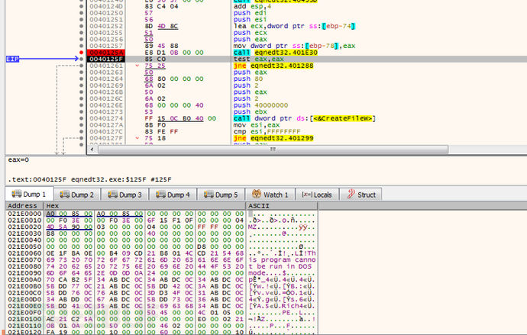
Task: Select the cmp esi,FFFFFFFF instruction
Action: tap(267, 131)
